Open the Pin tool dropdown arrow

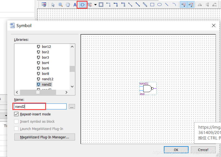pyautogui.click(x=95, y=5)
